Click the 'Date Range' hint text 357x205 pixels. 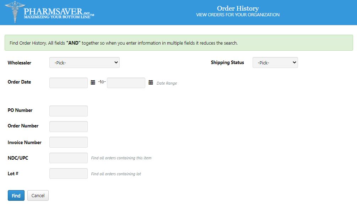coord(167,83)
